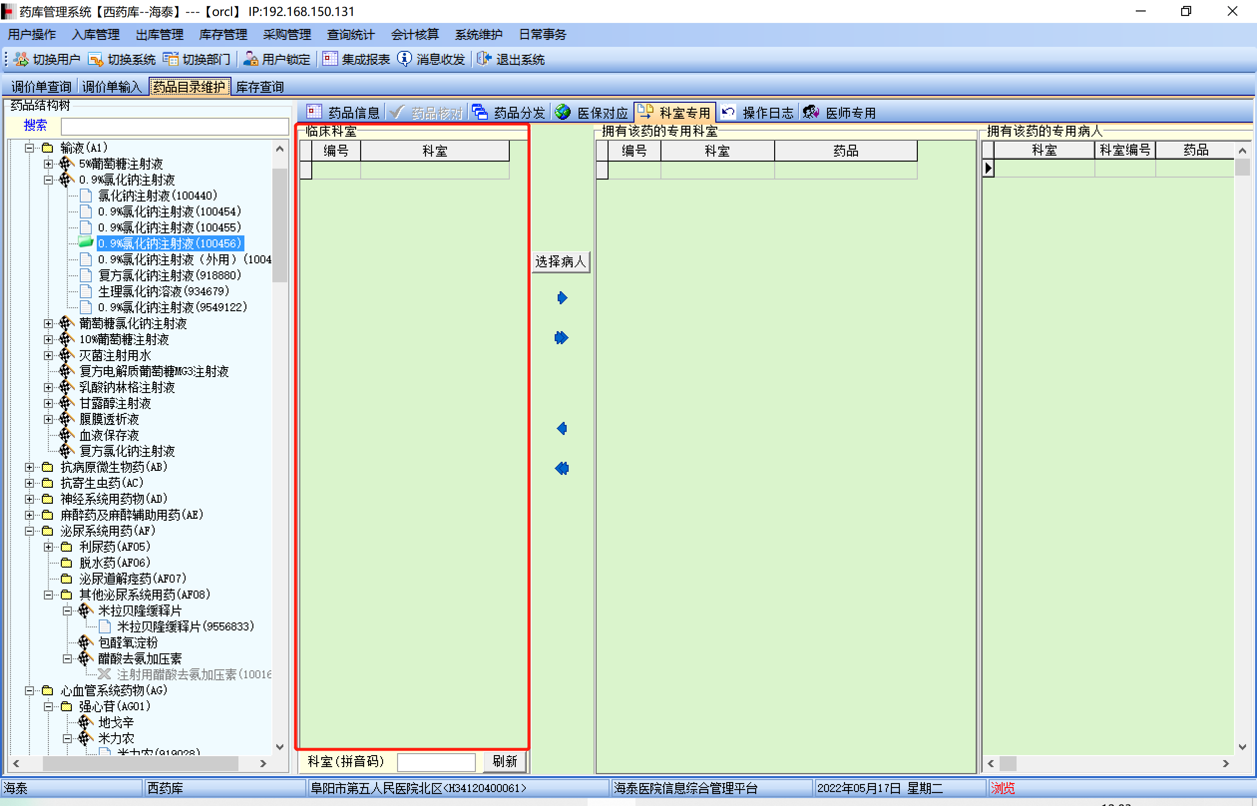Click the 退出系统 exit icon
Screen dimensions: 1257x806
point(484,59)
